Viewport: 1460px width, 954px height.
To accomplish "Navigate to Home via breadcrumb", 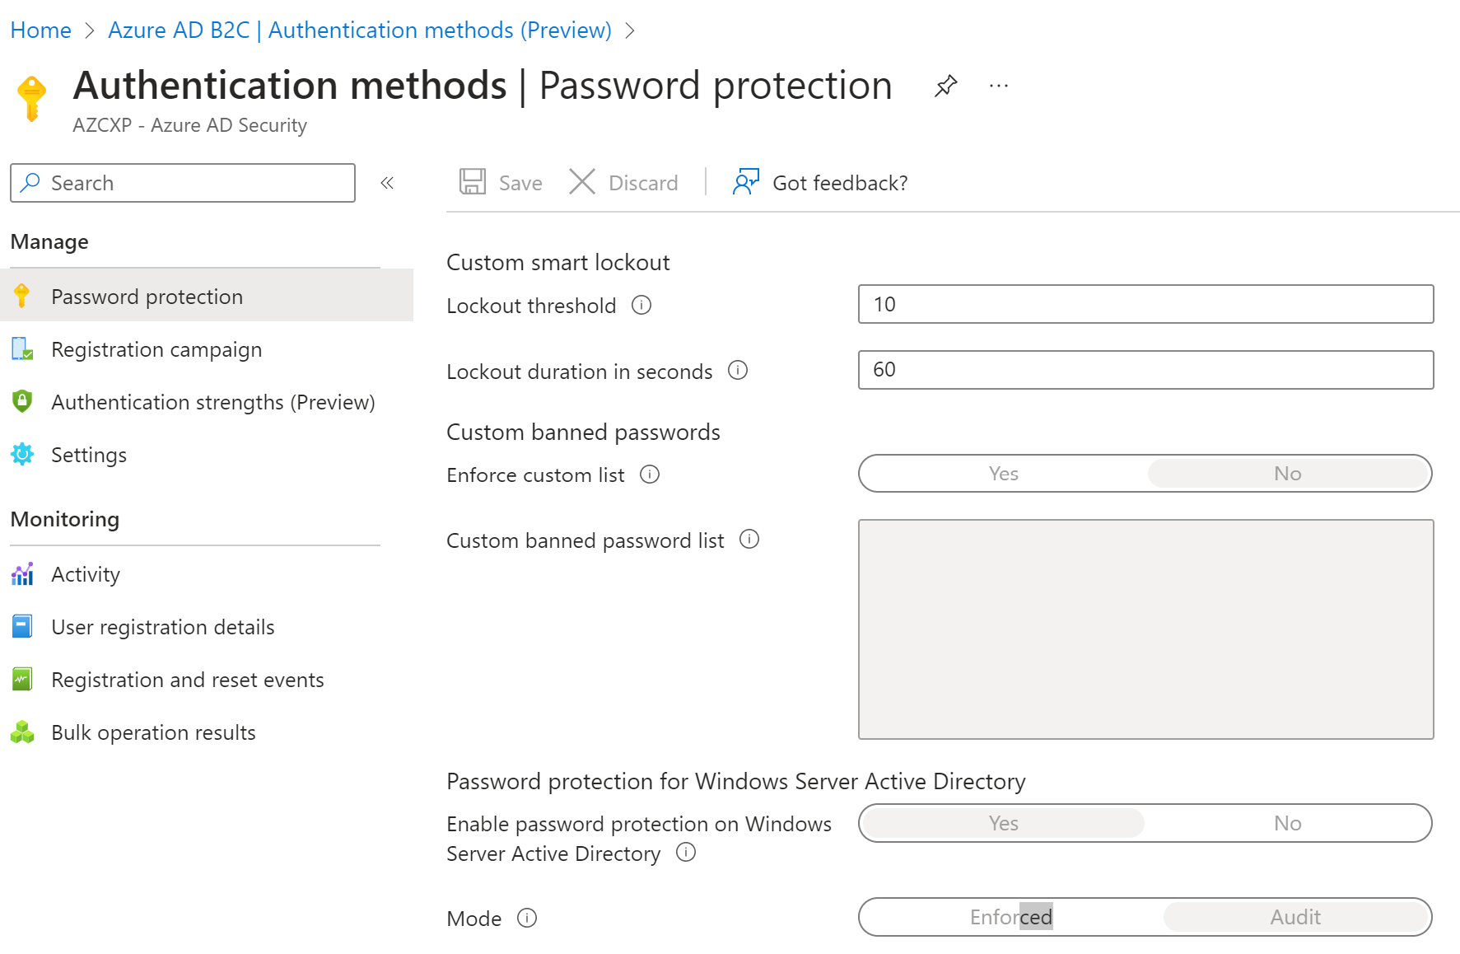I will 40,30.
